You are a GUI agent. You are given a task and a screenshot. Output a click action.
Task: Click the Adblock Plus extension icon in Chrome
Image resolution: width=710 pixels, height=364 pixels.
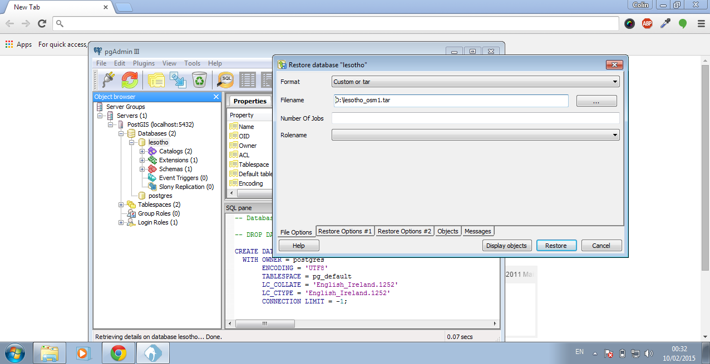coord(647,23)
